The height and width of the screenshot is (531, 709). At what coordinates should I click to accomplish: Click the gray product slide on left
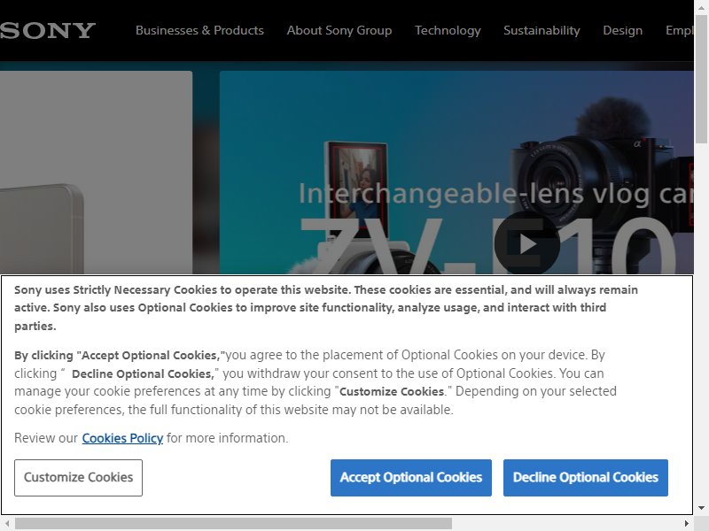click(x=96, y=173)
